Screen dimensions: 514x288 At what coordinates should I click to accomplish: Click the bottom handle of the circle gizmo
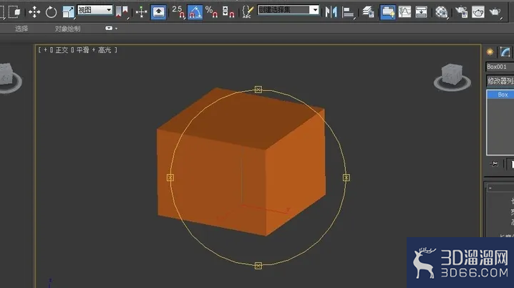258,266
